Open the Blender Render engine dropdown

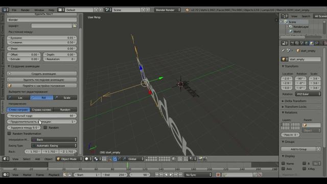(x=168, y=10)
